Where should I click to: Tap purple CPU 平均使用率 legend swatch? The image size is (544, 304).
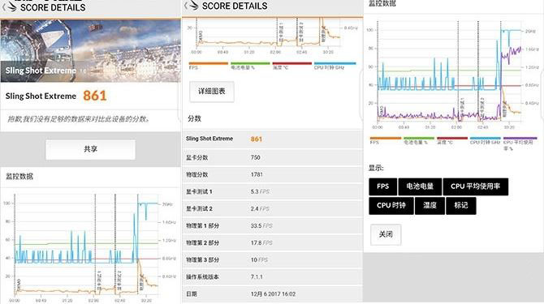point(520,139)
